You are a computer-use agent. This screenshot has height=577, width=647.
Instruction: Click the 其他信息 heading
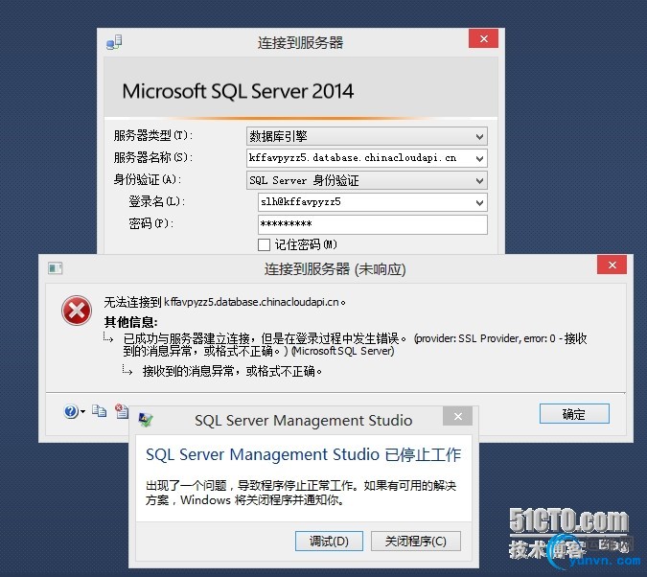click(130, 322)
